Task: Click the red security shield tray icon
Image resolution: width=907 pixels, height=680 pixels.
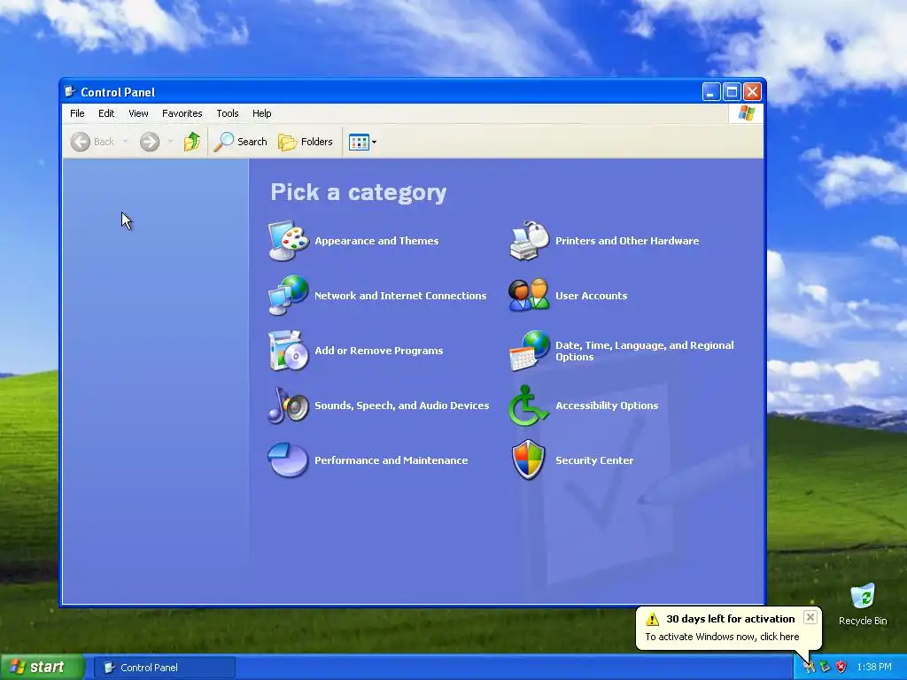Action: click(841, 667)
